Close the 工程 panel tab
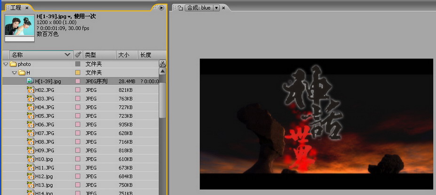This screenshot has height=195, width=436. [27, 8]
